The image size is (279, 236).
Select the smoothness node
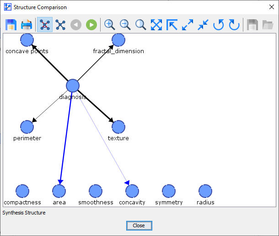click(96, 191)
